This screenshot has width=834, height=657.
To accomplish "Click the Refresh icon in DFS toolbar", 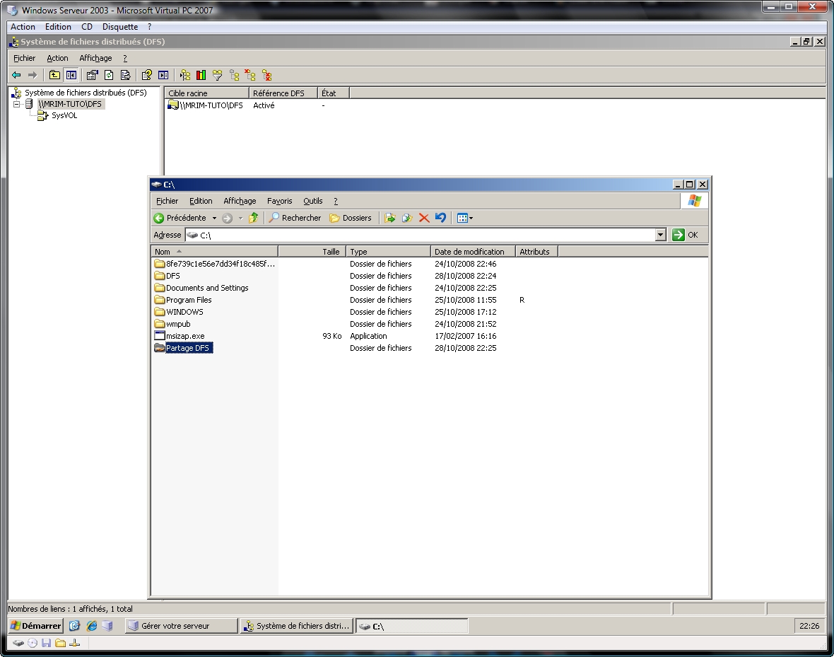I will [x=109, y=75].
